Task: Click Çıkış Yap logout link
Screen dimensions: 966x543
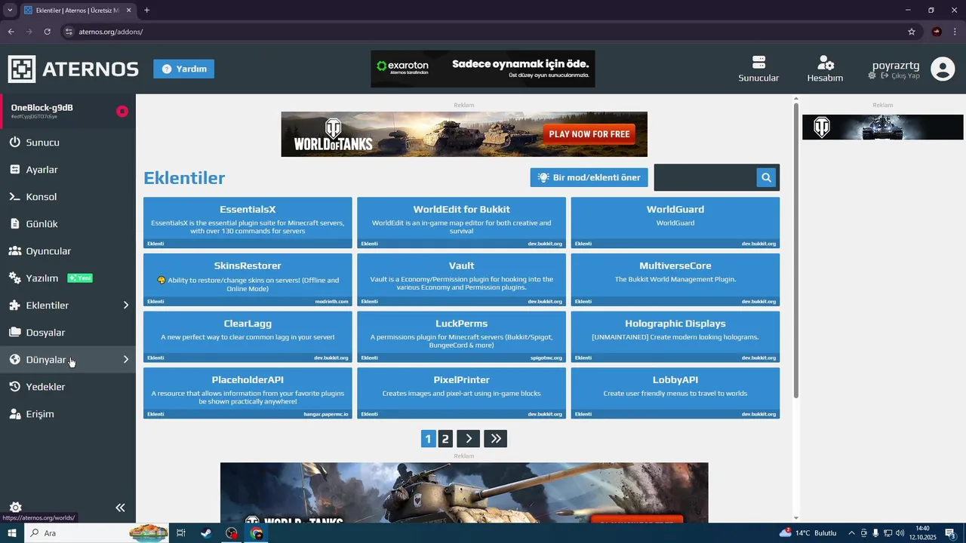Action: 901,76
